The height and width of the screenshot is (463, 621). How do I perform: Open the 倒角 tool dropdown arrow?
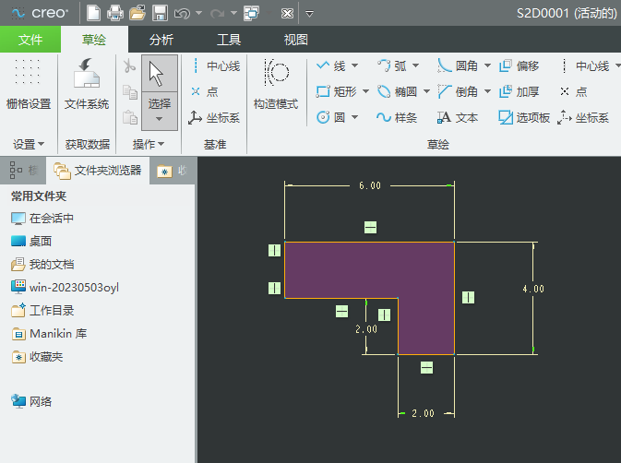point(488,92)
